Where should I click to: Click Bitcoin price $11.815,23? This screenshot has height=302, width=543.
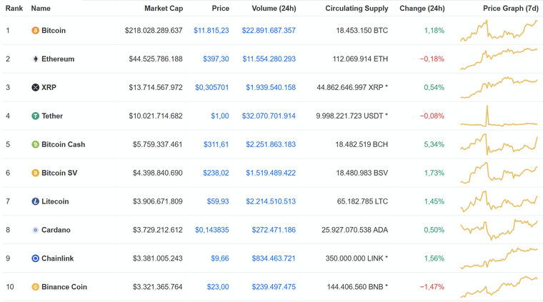tap(211, 31)
